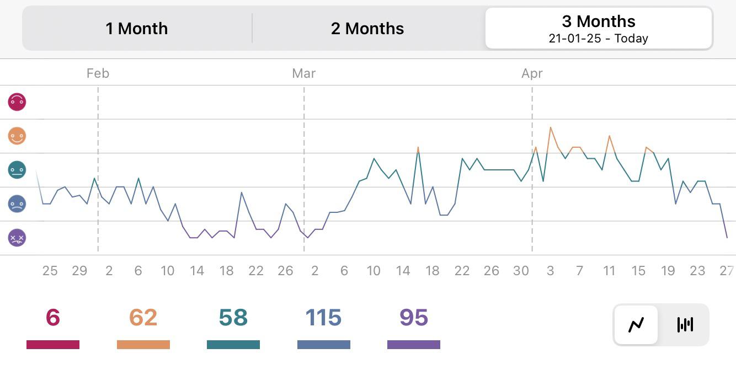Select the 3 Months range tab
The width and height of the screenshot is (736, 375).
click(x=598, y=29)
